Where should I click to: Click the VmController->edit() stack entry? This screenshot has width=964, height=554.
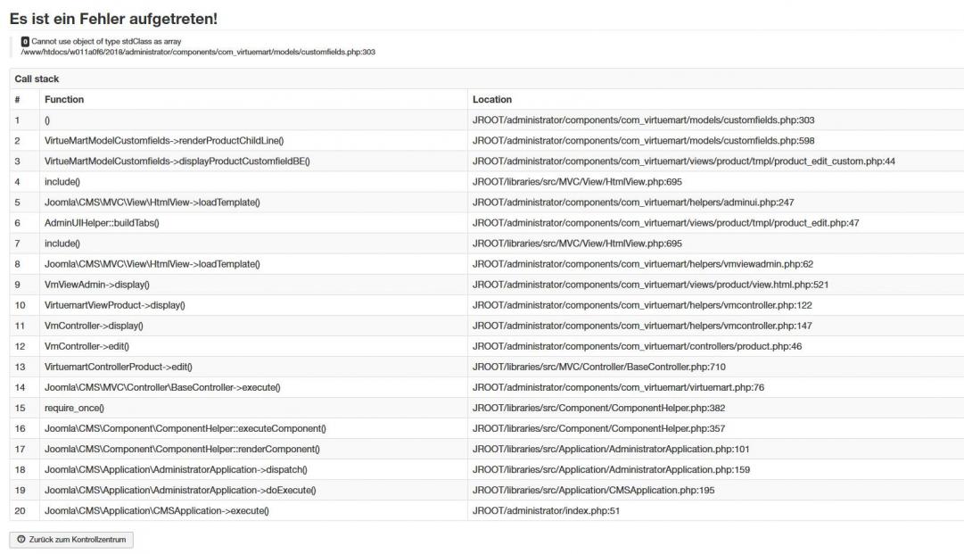coord(87,346)
